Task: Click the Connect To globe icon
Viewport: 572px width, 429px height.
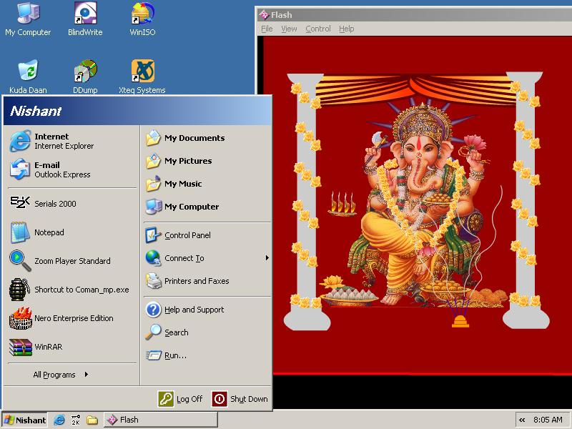Action: 153,258
